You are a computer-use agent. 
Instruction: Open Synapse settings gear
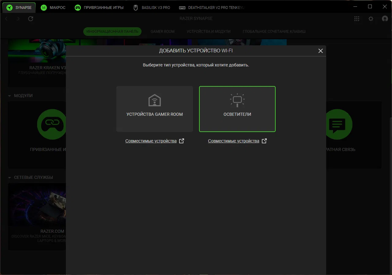point(371,19)
